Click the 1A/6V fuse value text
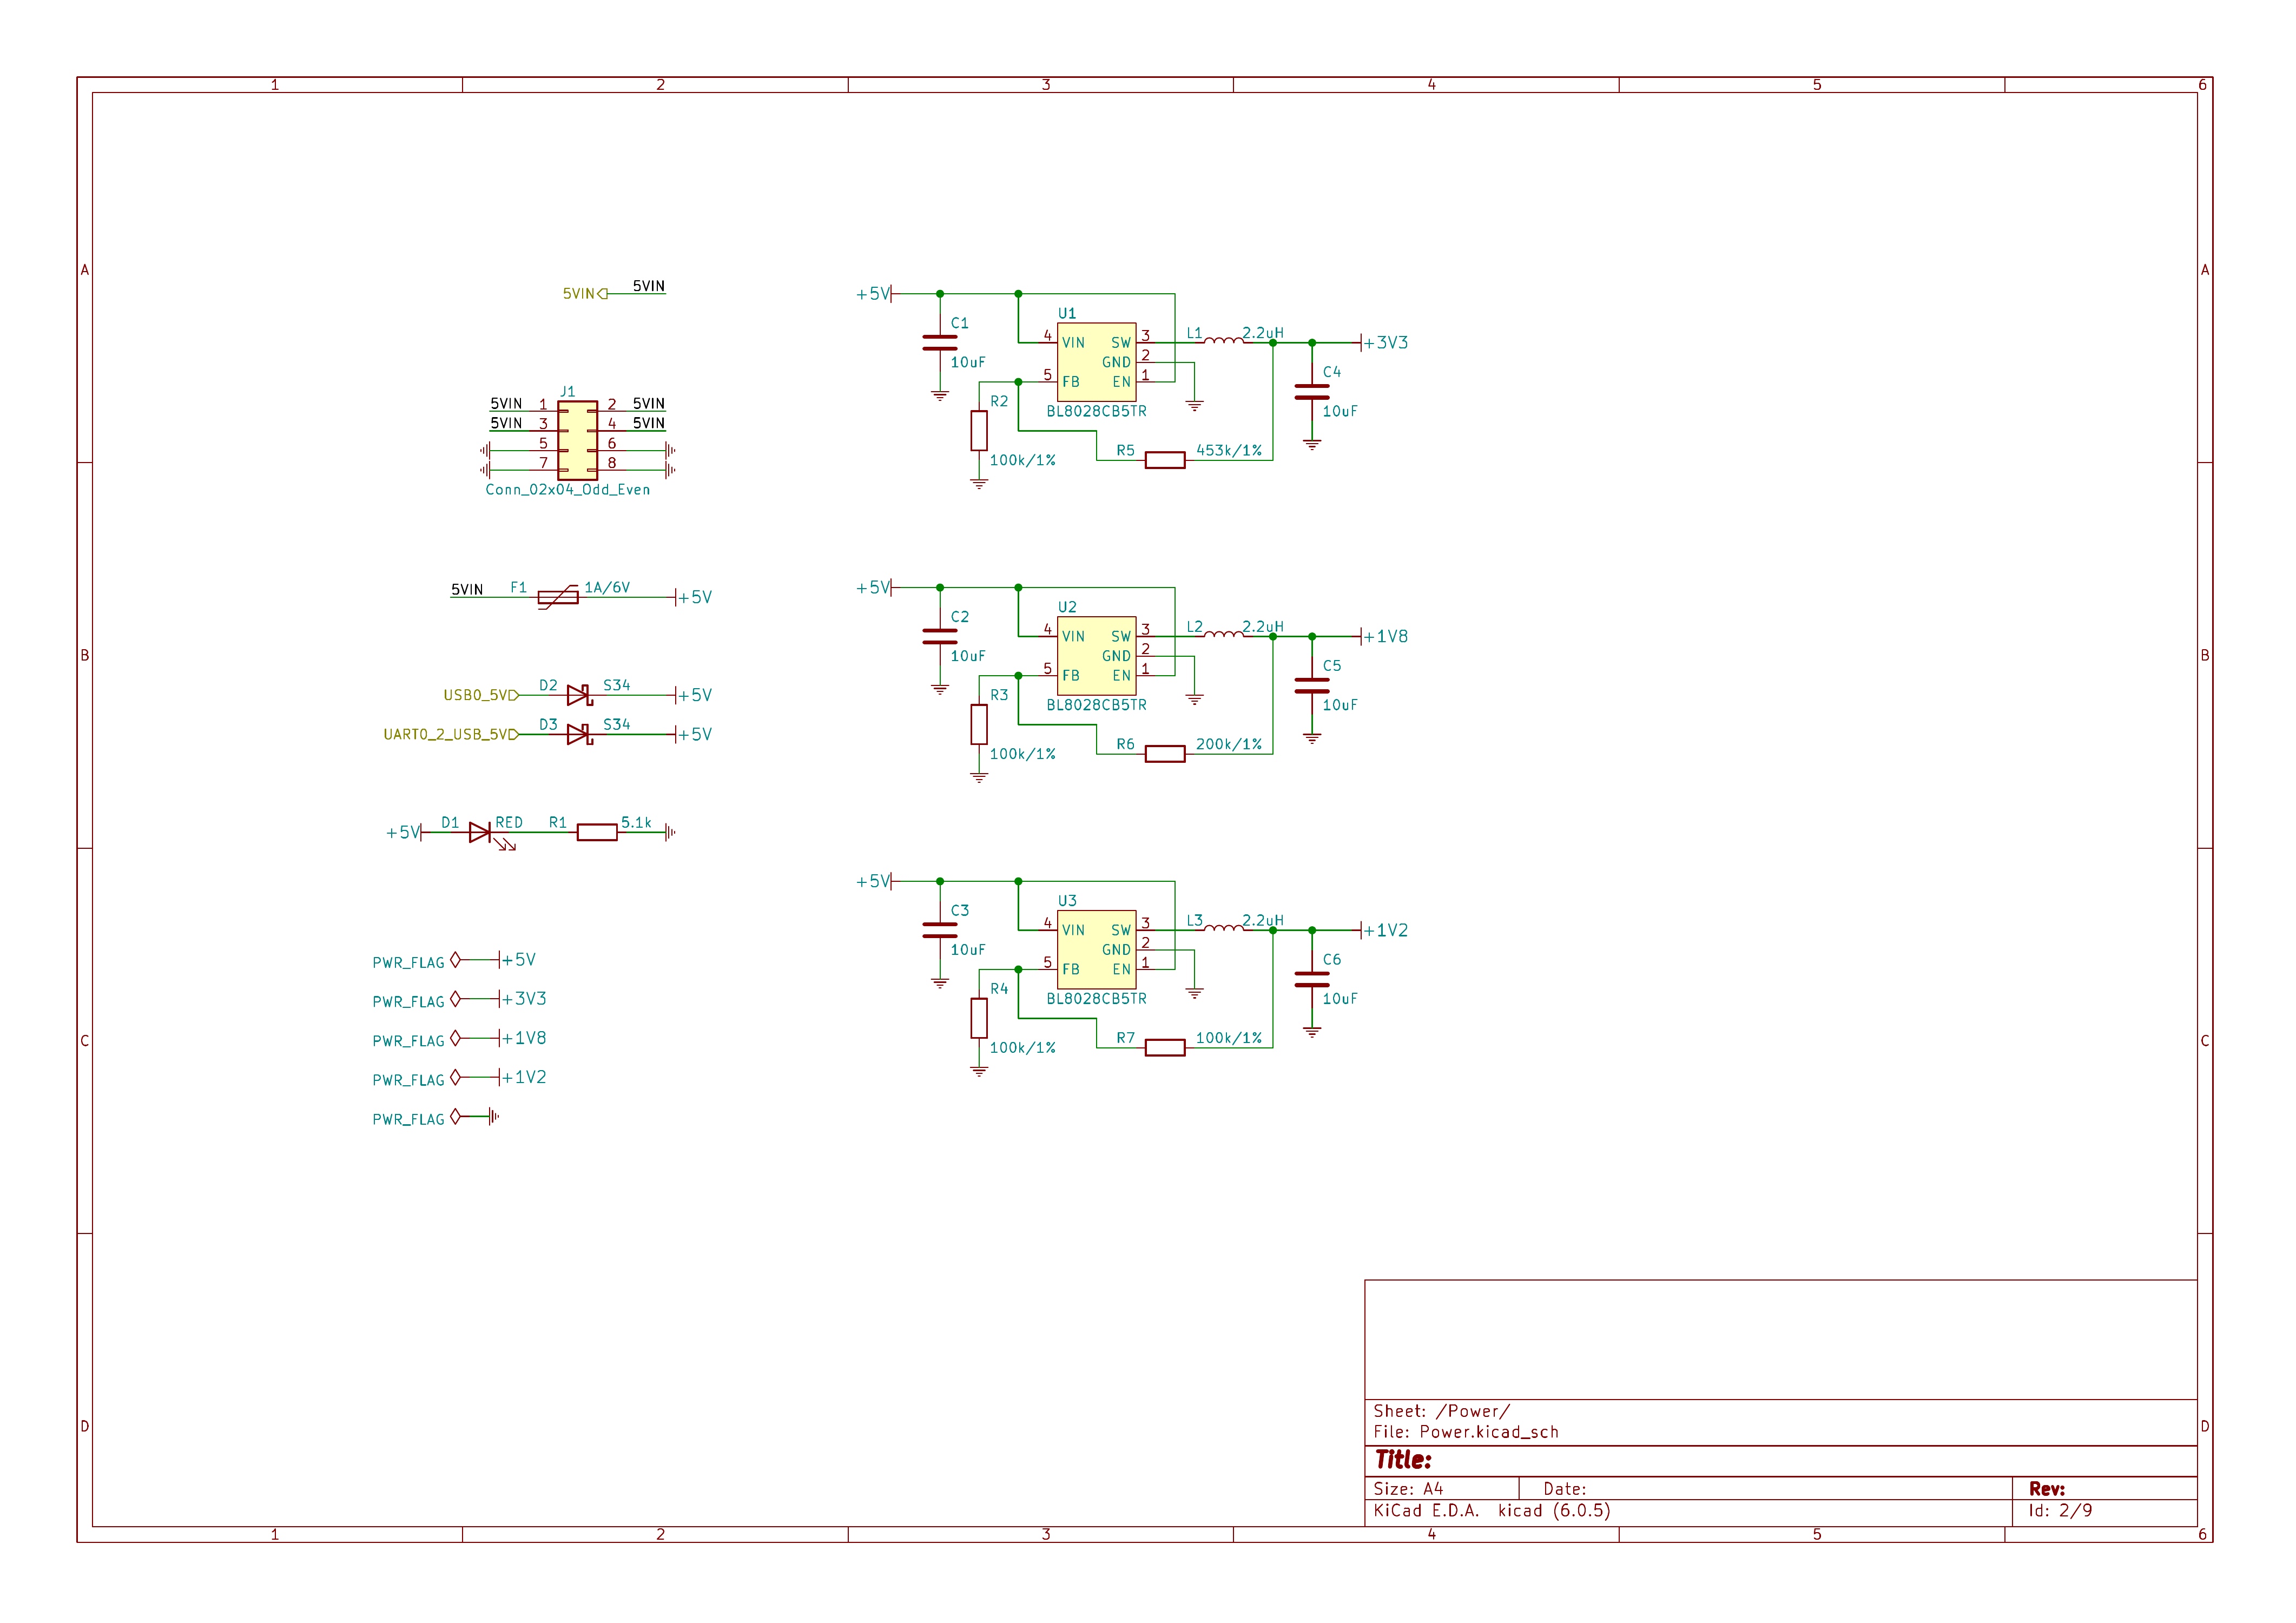 pyautogui.click(x=607, y=588)
